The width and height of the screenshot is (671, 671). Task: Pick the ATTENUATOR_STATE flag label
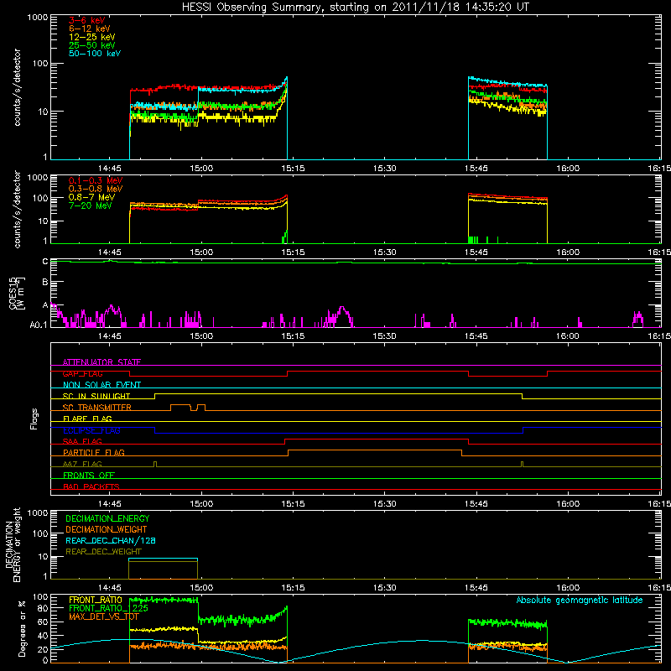click(x=101, y=362)
